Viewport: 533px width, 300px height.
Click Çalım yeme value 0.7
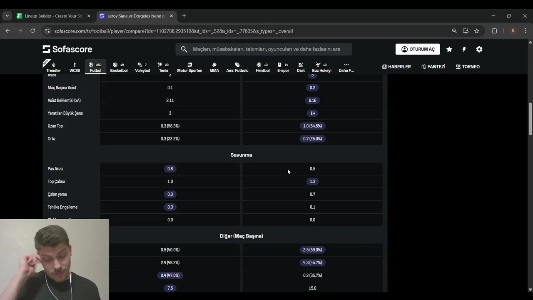(312, 194)
